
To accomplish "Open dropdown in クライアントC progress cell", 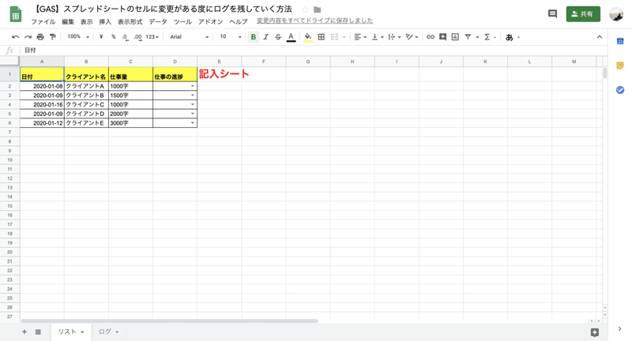I will (193, 105).
